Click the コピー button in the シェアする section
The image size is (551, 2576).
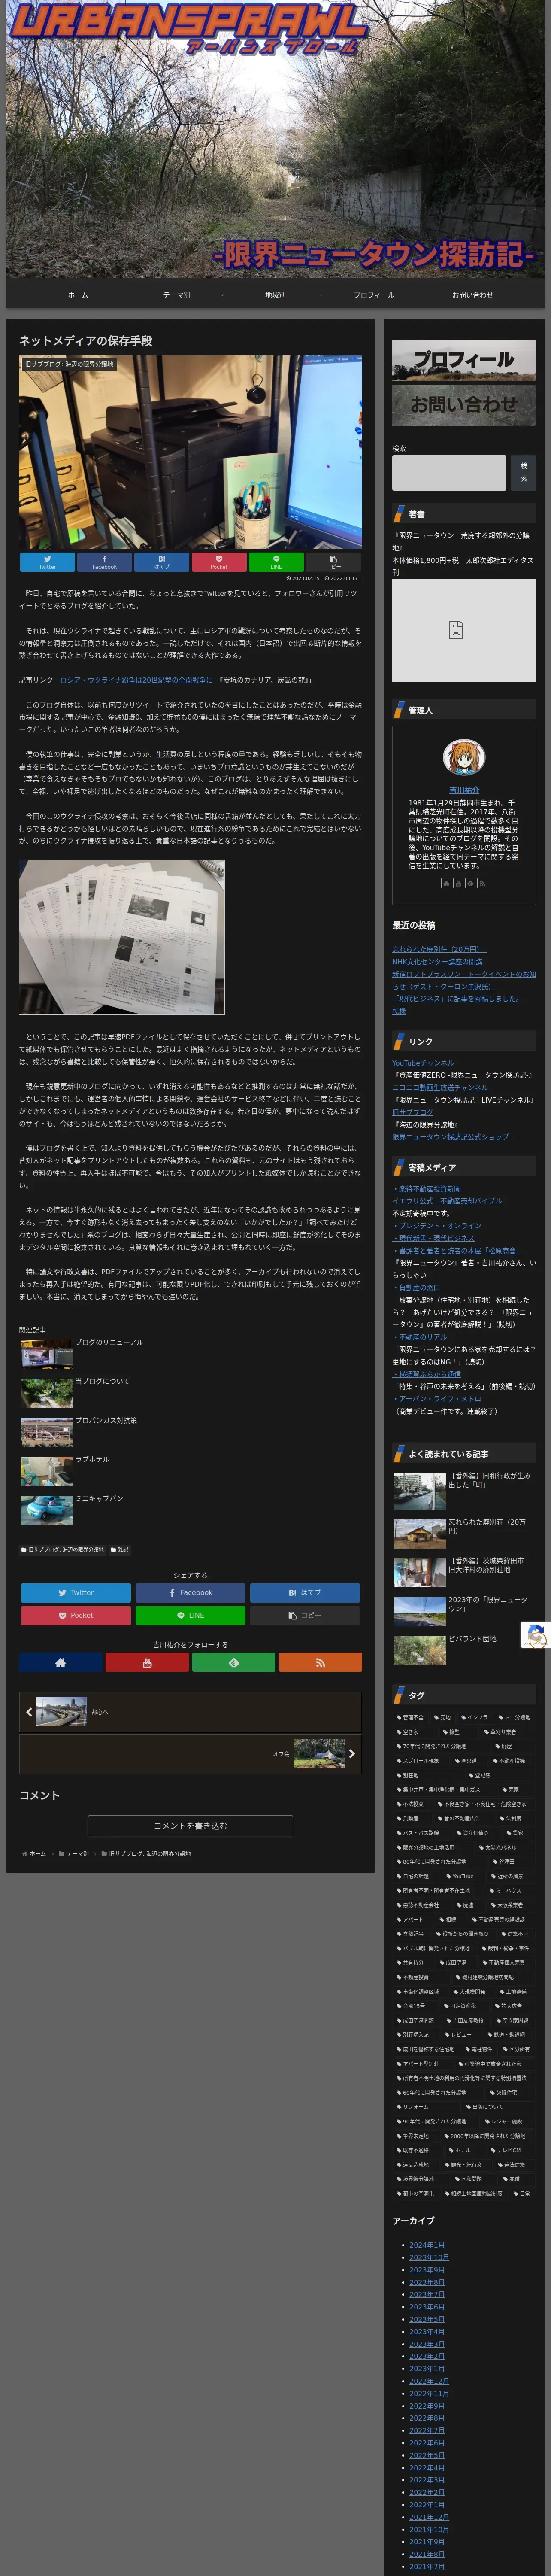305,1615
